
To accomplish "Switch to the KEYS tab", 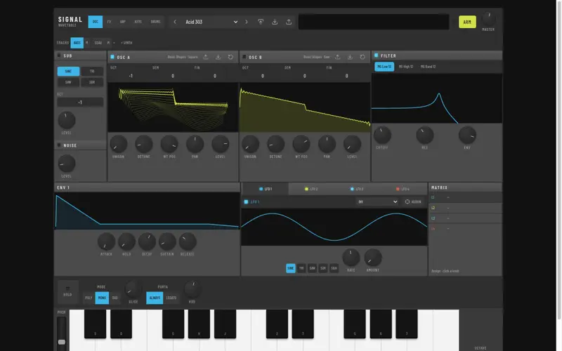I will [138, 22].
